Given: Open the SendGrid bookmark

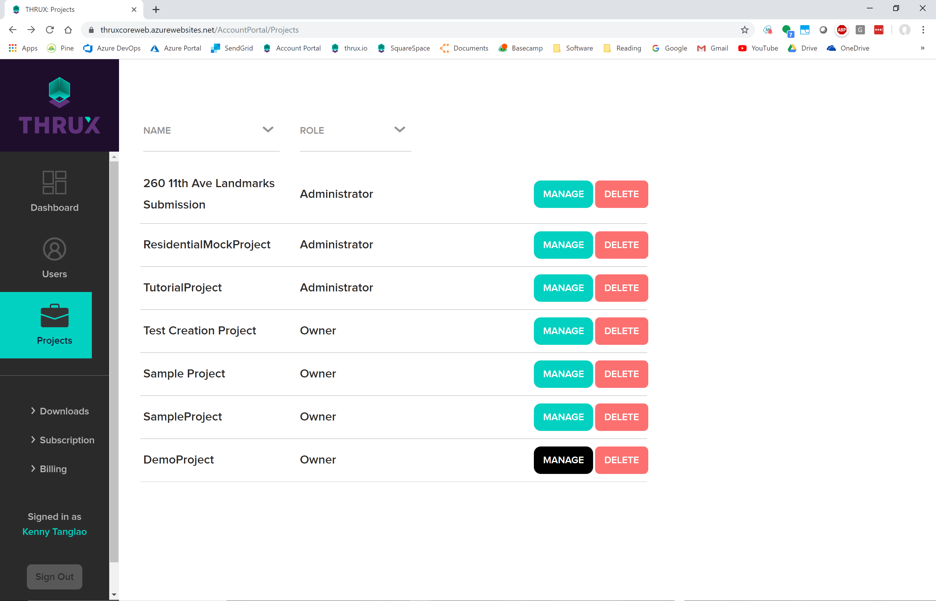Looking at the screenshot, I should [232, 48].
